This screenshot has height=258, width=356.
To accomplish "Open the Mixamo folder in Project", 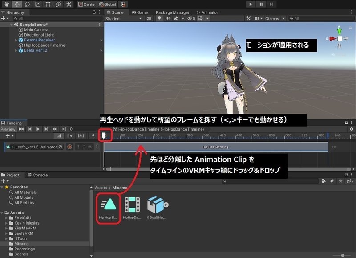I will pyautogui.click(x=21, y=244).
